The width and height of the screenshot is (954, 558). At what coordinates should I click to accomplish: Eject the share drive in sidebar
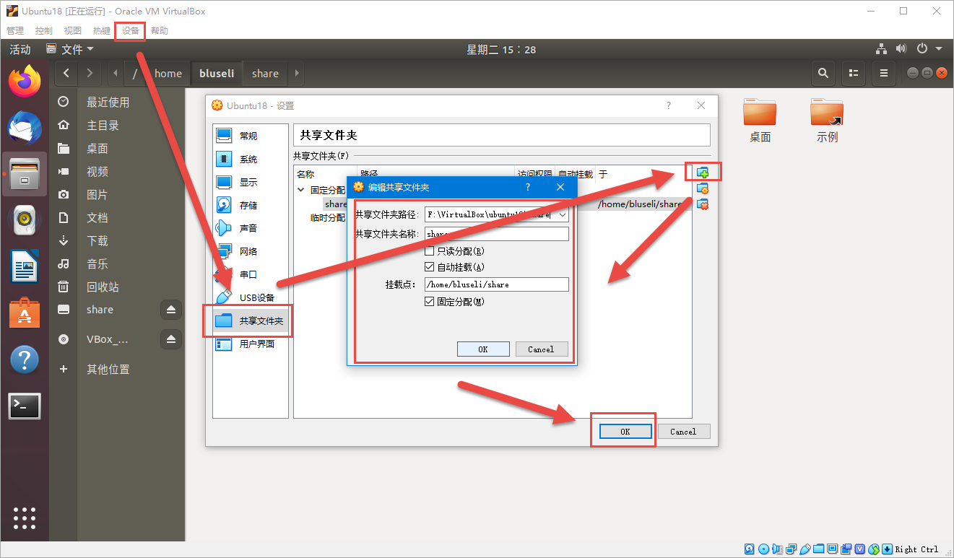click(171, 310)
